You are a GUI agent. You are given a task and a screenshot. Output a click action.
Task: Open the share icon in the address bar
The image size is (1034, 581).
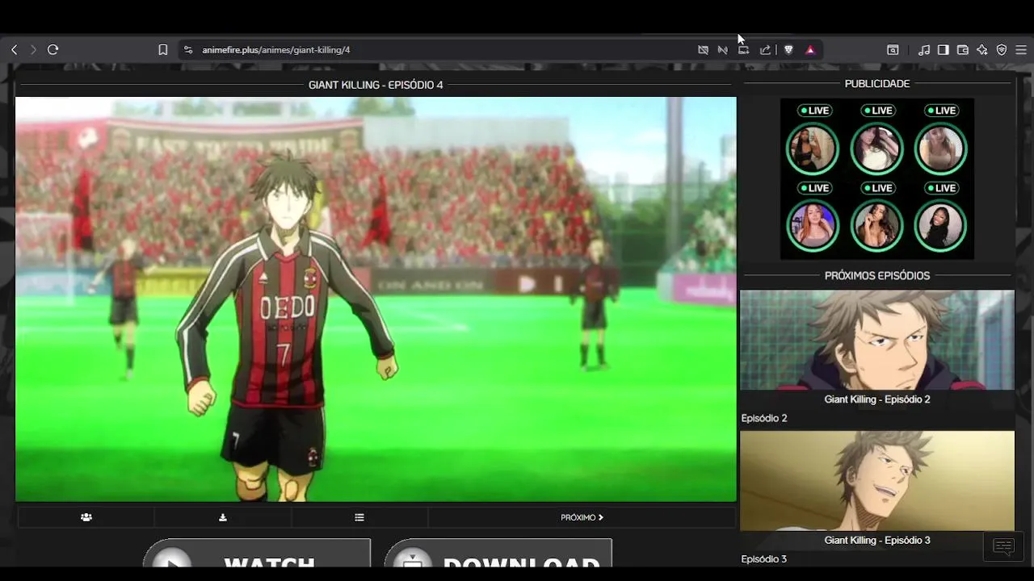pyautogui.click(x=765, y=50)
